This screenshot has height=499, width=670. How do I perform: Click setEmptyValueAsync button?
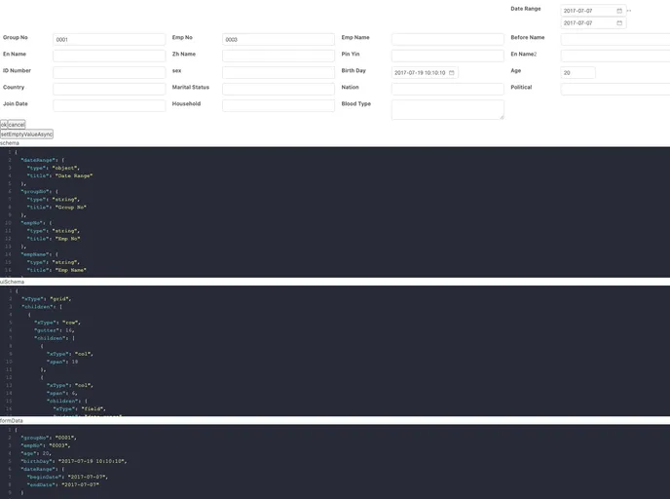tap(26, 134)
